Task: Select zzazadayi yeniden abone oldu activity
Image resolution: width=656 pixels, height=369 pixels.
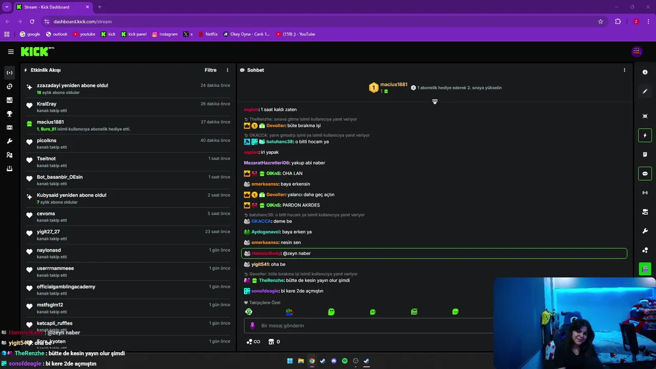Action: pyautogui.click(x=128, y=89)
